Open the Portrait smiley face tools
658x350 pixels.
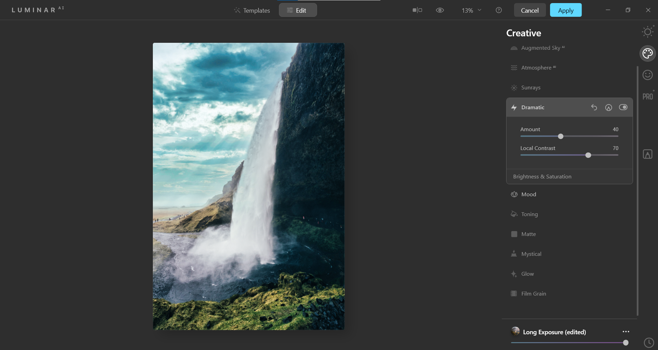click(647, 75)
